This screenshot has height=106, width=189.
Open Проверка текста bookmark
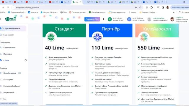pyautogui.click(x=78, y=12)
